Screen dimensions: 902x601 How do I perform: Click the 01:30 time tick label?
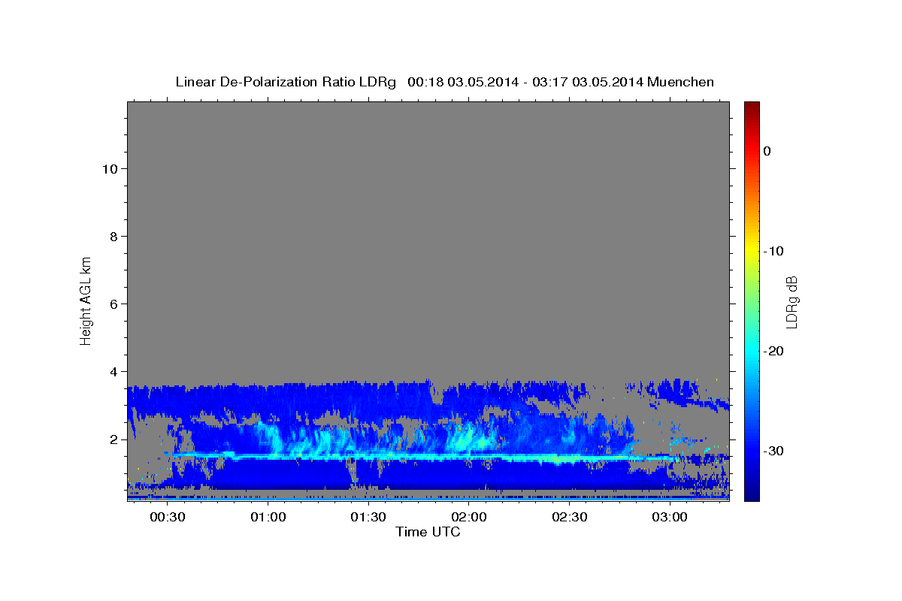coord(368,518)
